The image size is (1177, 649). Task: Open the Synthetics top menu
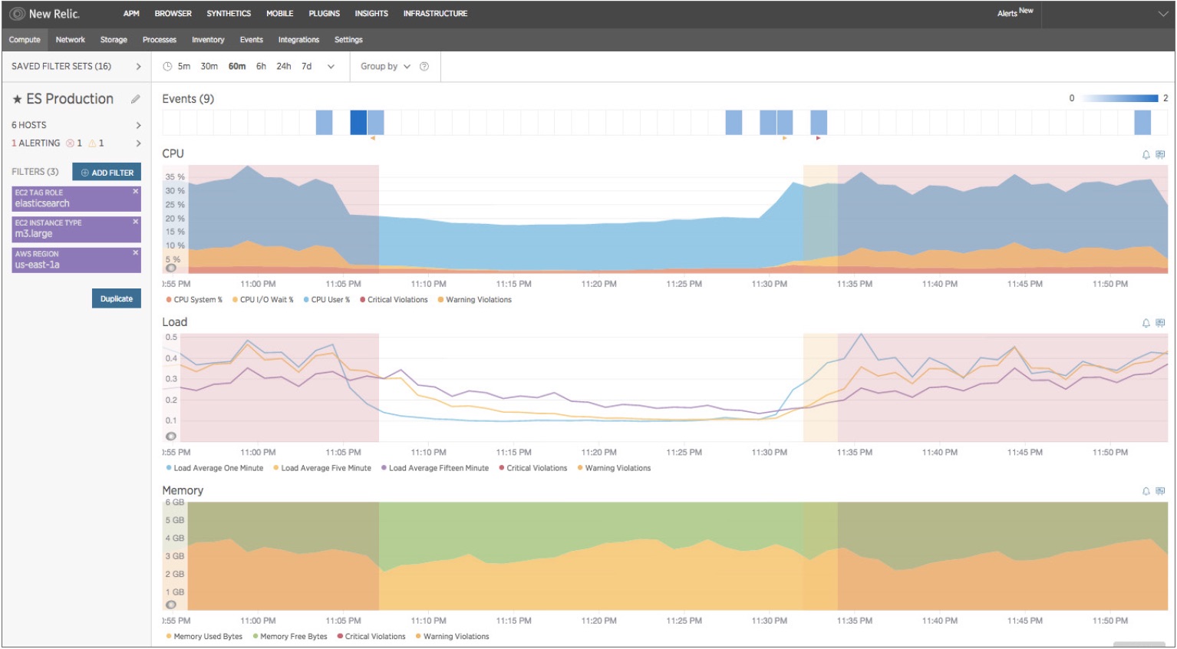pos(229,14)
